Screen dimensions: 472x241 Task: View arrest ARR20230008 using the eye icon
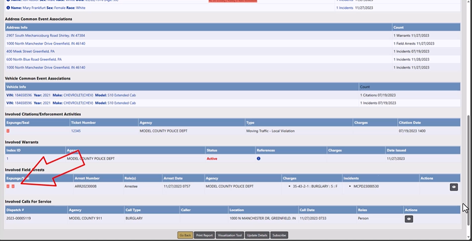pyautogui.click(x=454, y=187)
